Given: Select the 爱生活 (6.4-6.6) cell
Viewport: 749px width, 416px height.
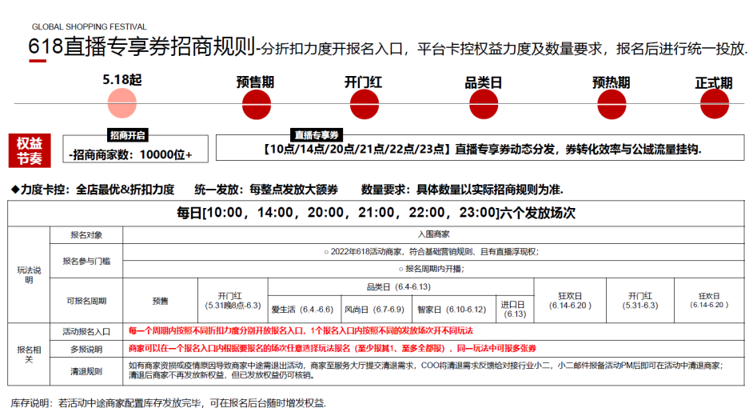Looking at the screenshot, I should click(x=305, y=310).
